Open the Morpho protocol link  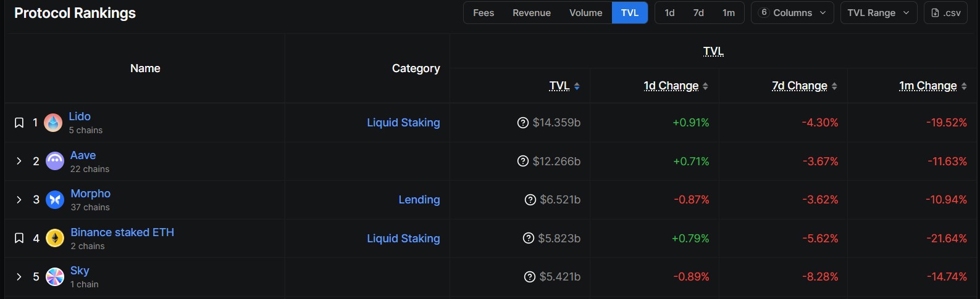pyautogui.click(x=90, y=194)
